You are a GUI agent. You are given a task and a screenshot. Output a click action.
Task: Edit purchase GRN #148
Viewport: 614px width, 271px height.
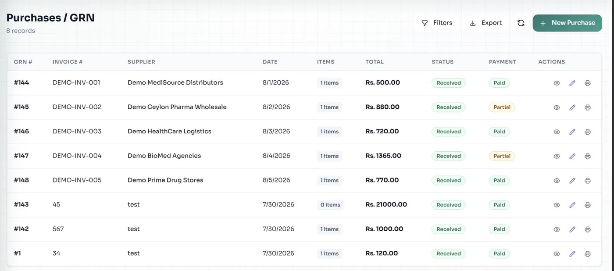(x=572, y=181)
